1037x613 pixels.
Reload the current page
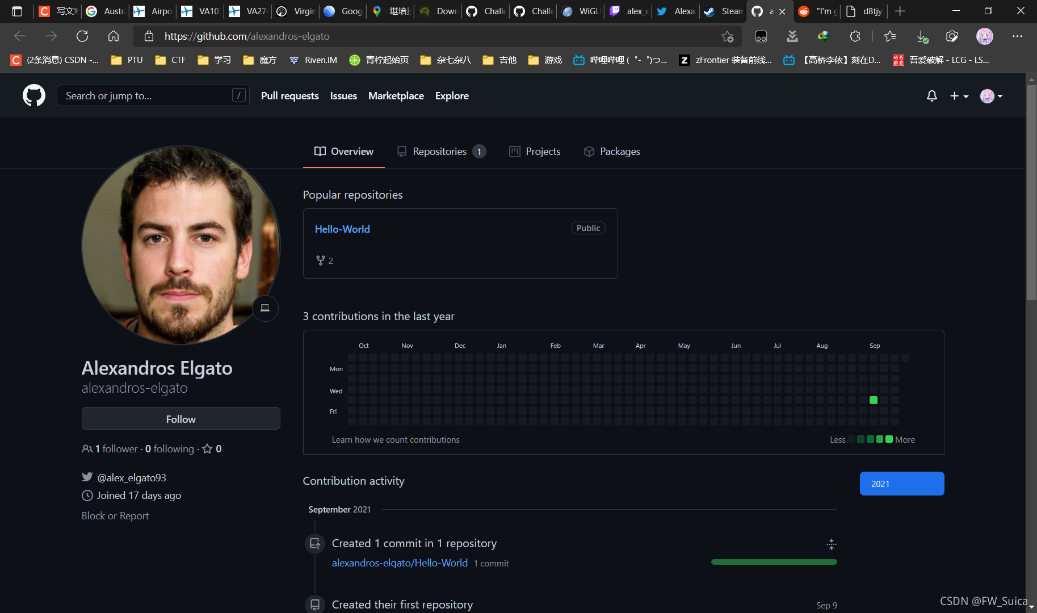pyautogui.click(x=82, y=36)
